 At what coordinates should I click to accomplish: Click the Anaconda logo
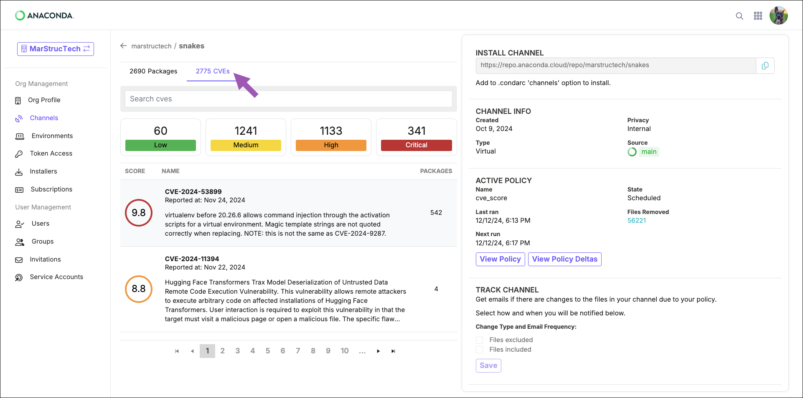click(44, 15)
